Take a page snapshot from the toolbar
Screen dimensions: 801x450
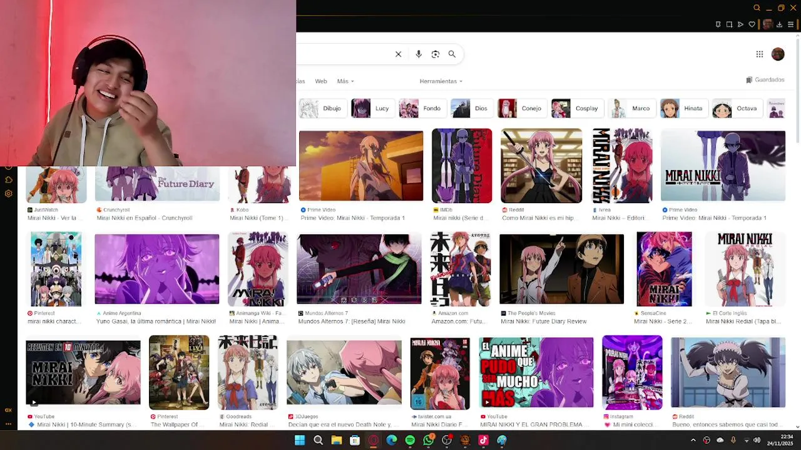(x=729, y=24)
